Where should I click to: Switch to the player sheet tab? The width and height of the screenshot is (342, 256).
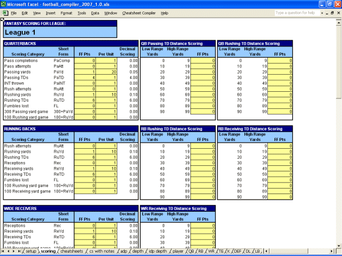click(x=178, y=251)
